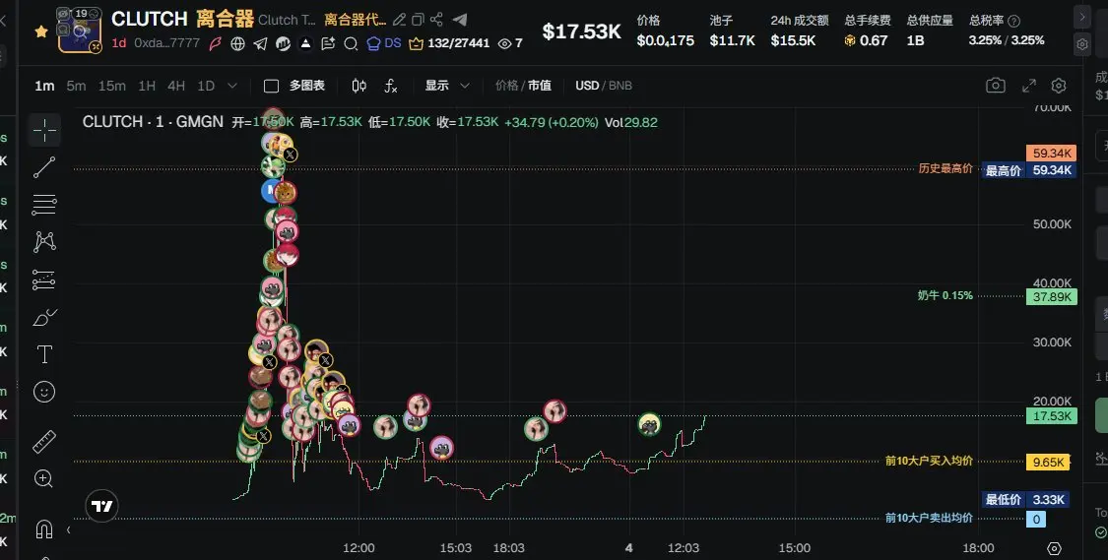Image resolution: width=1108 pixels, height=560 pixels.
Task: Toggle the favorite star for CLUTCH
Action: (x=41, y=31)
